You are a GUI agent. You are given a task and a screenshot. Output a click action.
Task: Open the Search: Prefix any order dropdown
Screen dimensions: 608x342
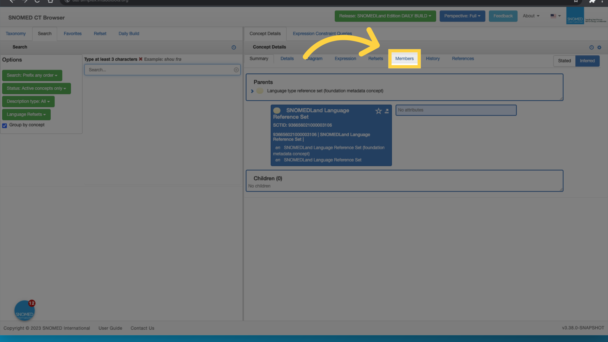point(32,75)
